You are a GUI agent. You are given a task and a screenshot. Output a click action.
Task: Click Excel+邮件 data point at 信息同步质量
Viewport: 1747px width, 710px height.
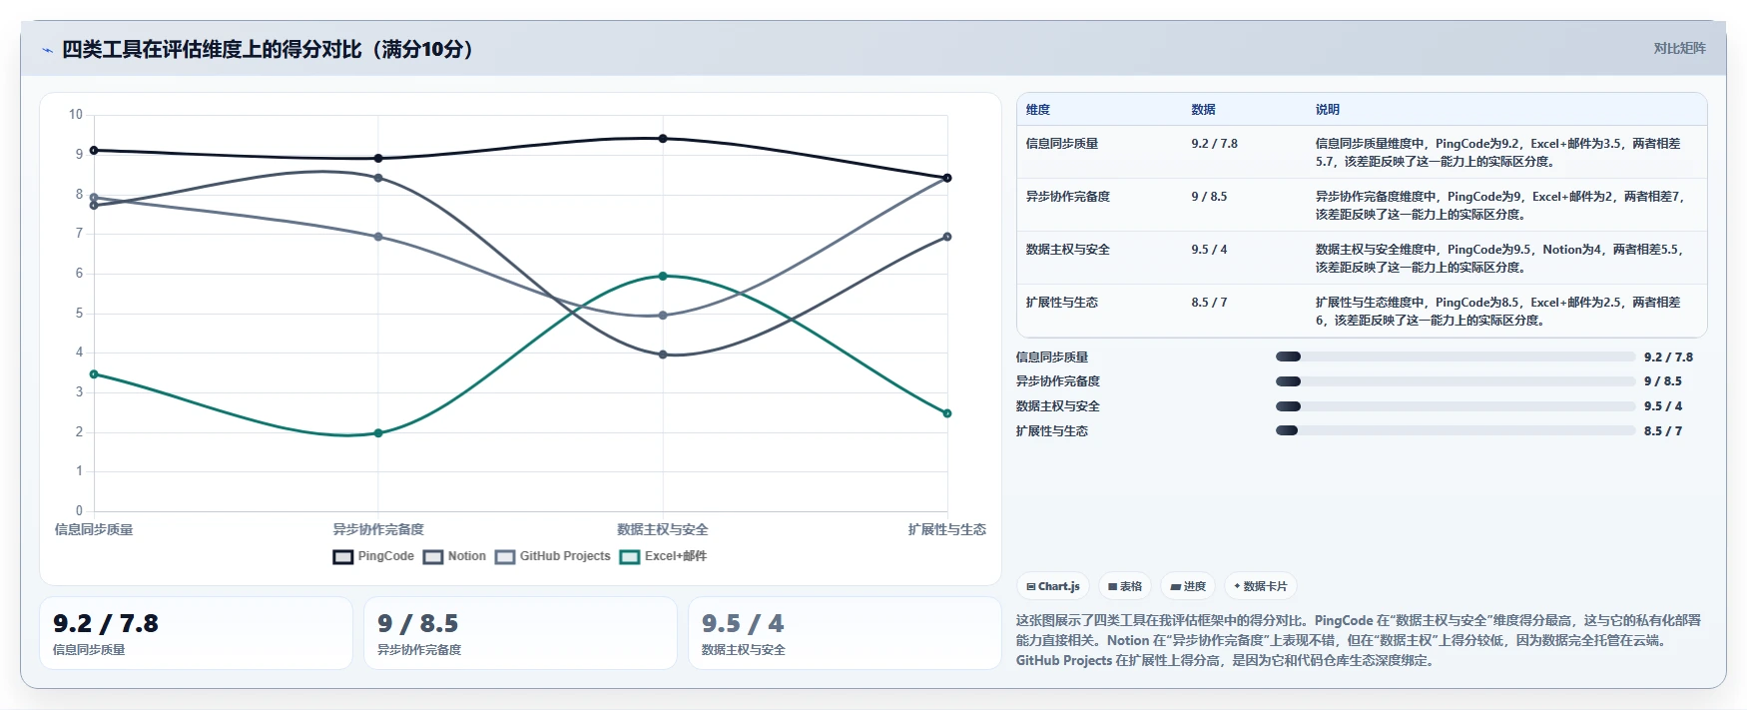pos(94,374)
